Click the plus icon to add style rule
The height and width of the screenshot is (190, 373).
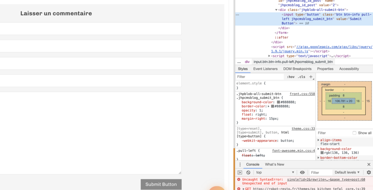[311, 77]
